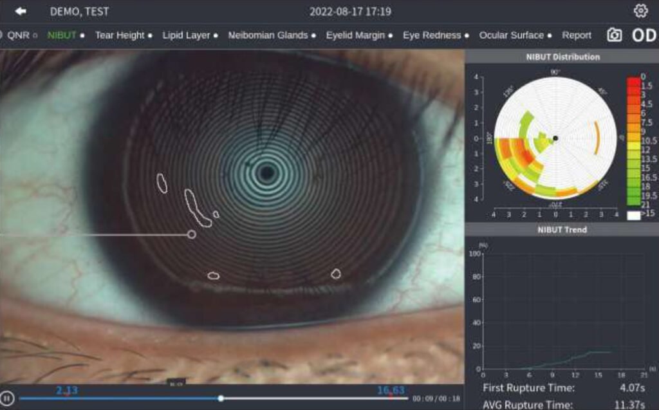Open the Report page
The width and height of the screenshot is (659, 410).
[577, 35]
